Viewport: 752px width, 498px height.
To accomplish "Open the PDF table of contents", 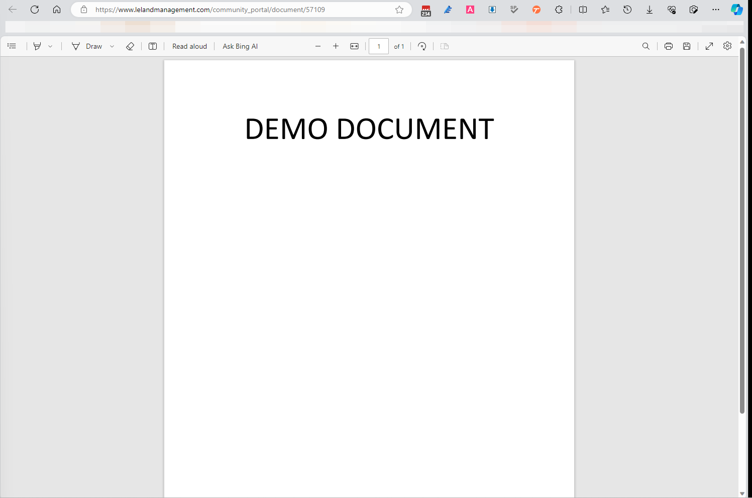I will pyautogui.click(x=12, y=46).
